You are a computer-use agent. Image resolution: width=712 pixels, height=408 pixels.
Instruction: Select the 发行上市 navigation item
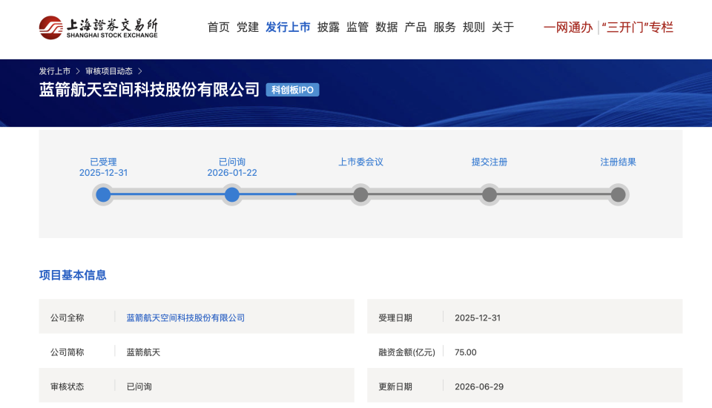288,27
